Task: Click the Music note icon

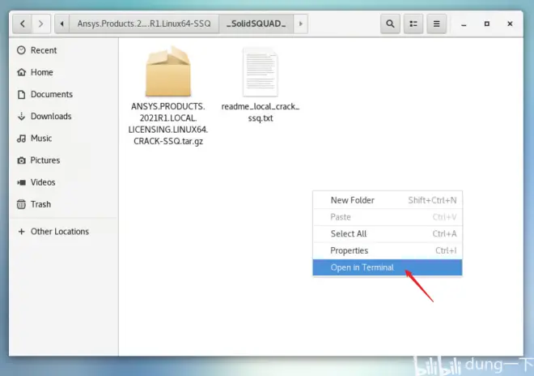Action: (22, 139)
